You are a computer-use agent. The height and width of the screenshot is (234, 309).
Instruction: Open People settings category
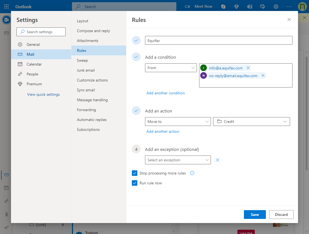click(41, 74)
